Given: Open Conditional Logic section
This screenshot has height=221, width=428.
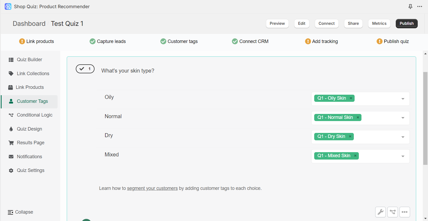Looking at the screenshot, I should [35, 115].
